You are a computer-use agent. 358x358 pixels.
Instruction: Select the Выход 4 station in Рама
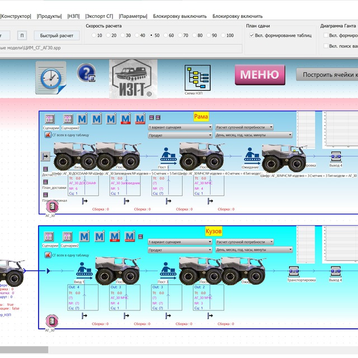(336, 157)
